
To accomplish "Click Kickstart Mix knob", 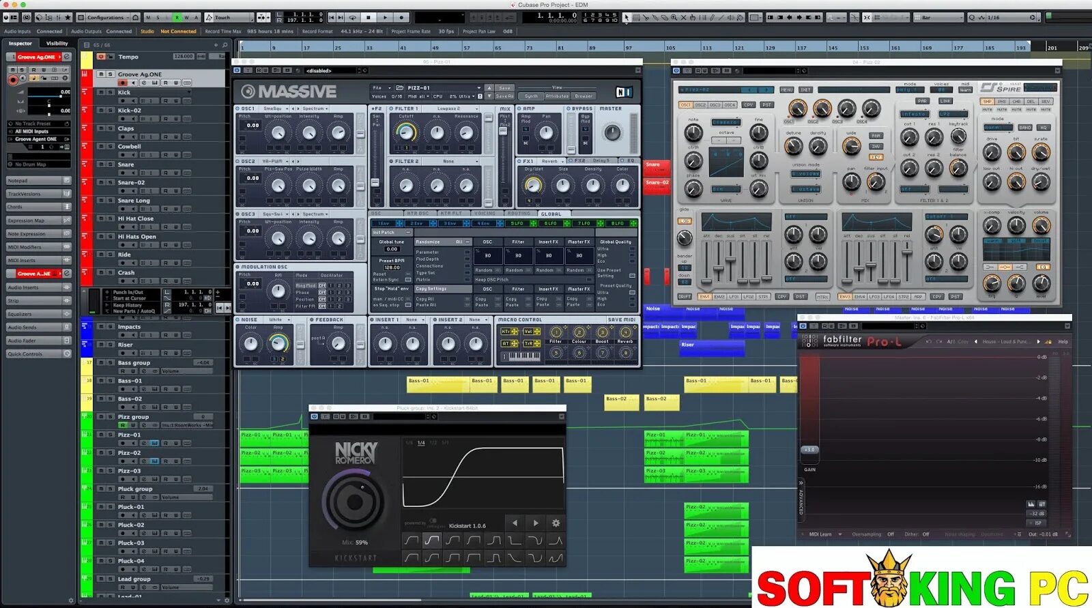I will (x=354, y=502).
